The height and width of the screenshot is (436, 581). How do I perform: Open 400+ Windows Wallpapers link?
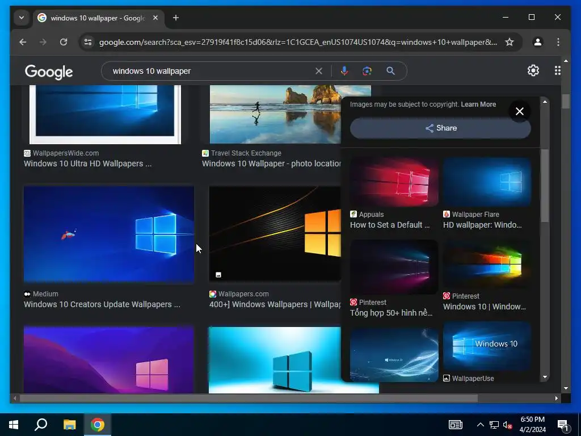coord(275,305)
